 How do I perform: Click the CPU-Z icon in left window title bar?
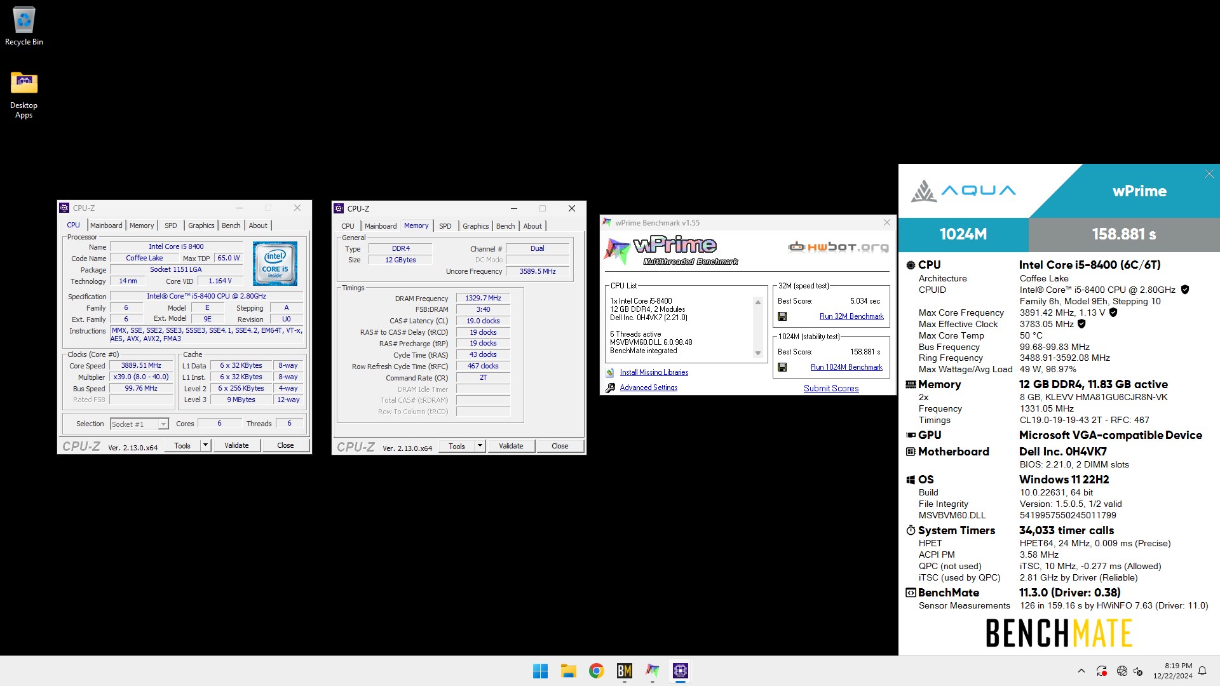pos(64,208)
